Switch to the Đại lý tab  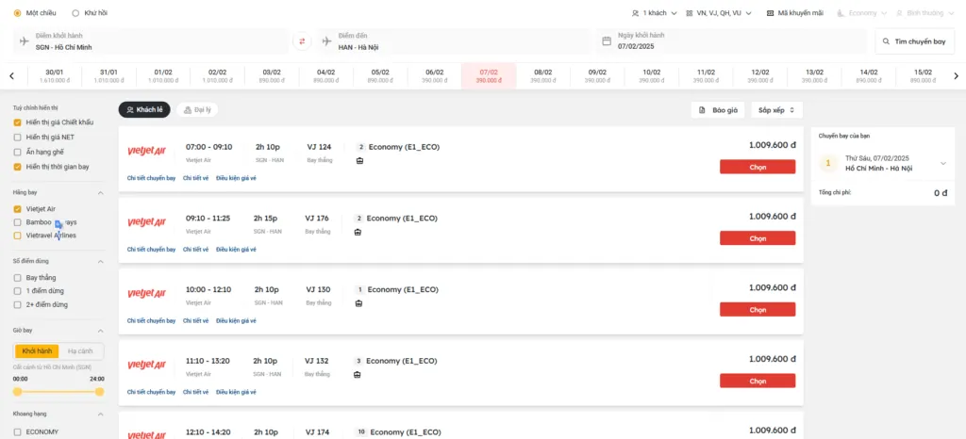pyautogui.click(x=197, y=110)
